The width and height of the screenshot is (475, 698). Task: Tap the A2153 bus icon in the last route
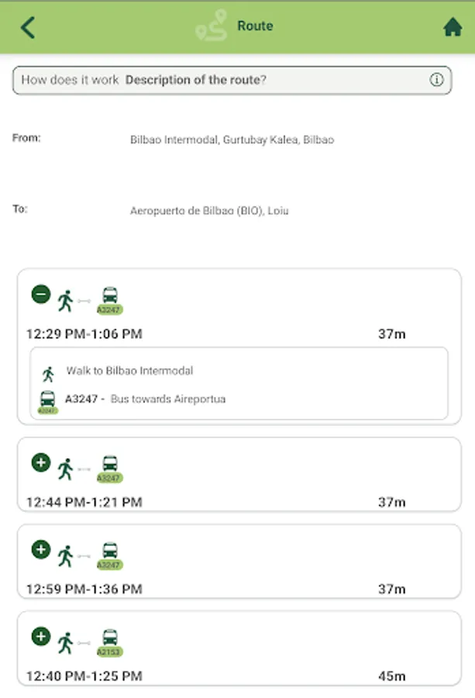(x=110, y=641)
